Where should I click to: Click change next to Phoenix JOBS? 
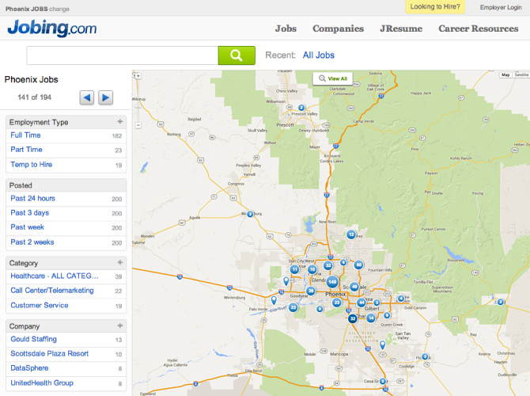(x=59, y=10)
